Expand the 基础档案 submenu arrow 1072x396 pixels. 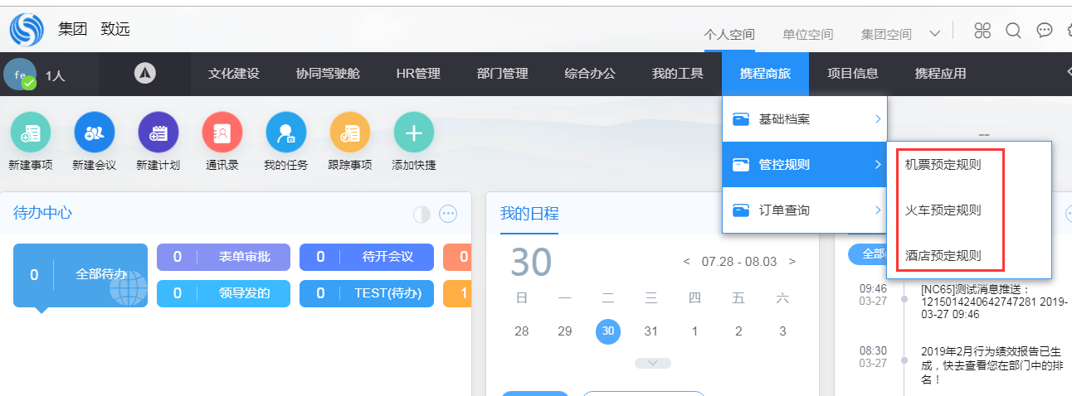click(x=878, y=120)
